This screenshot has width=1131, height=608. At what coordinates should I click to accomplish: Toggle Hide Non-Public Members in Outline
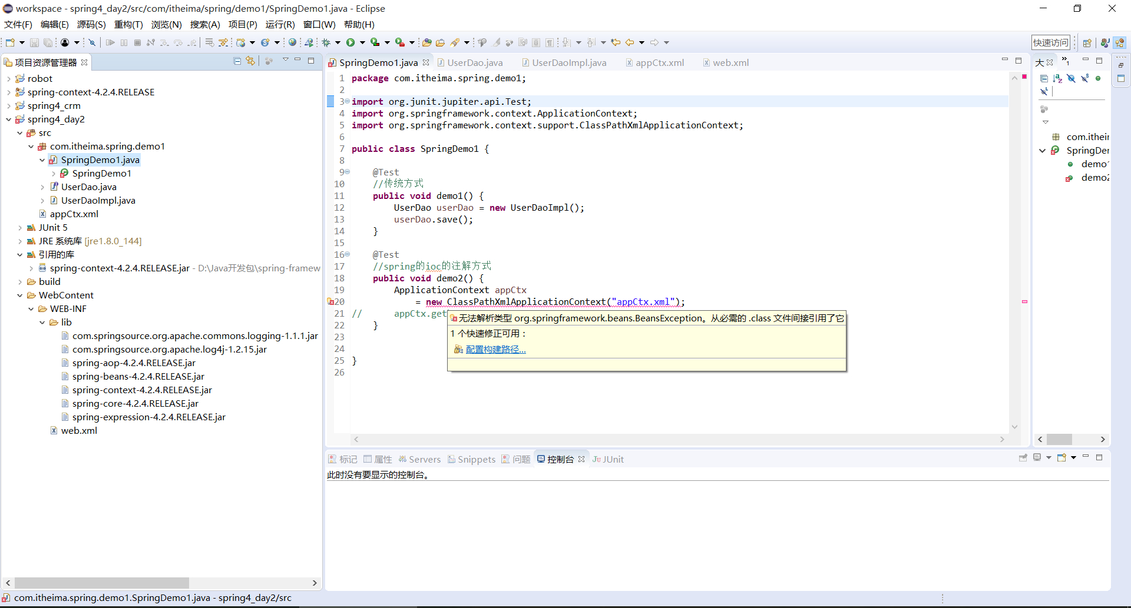(x=1098, y=78)
